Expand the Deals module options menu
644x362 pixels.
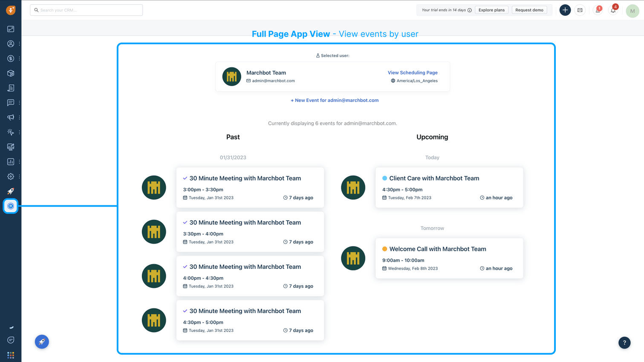coord(19,58)
